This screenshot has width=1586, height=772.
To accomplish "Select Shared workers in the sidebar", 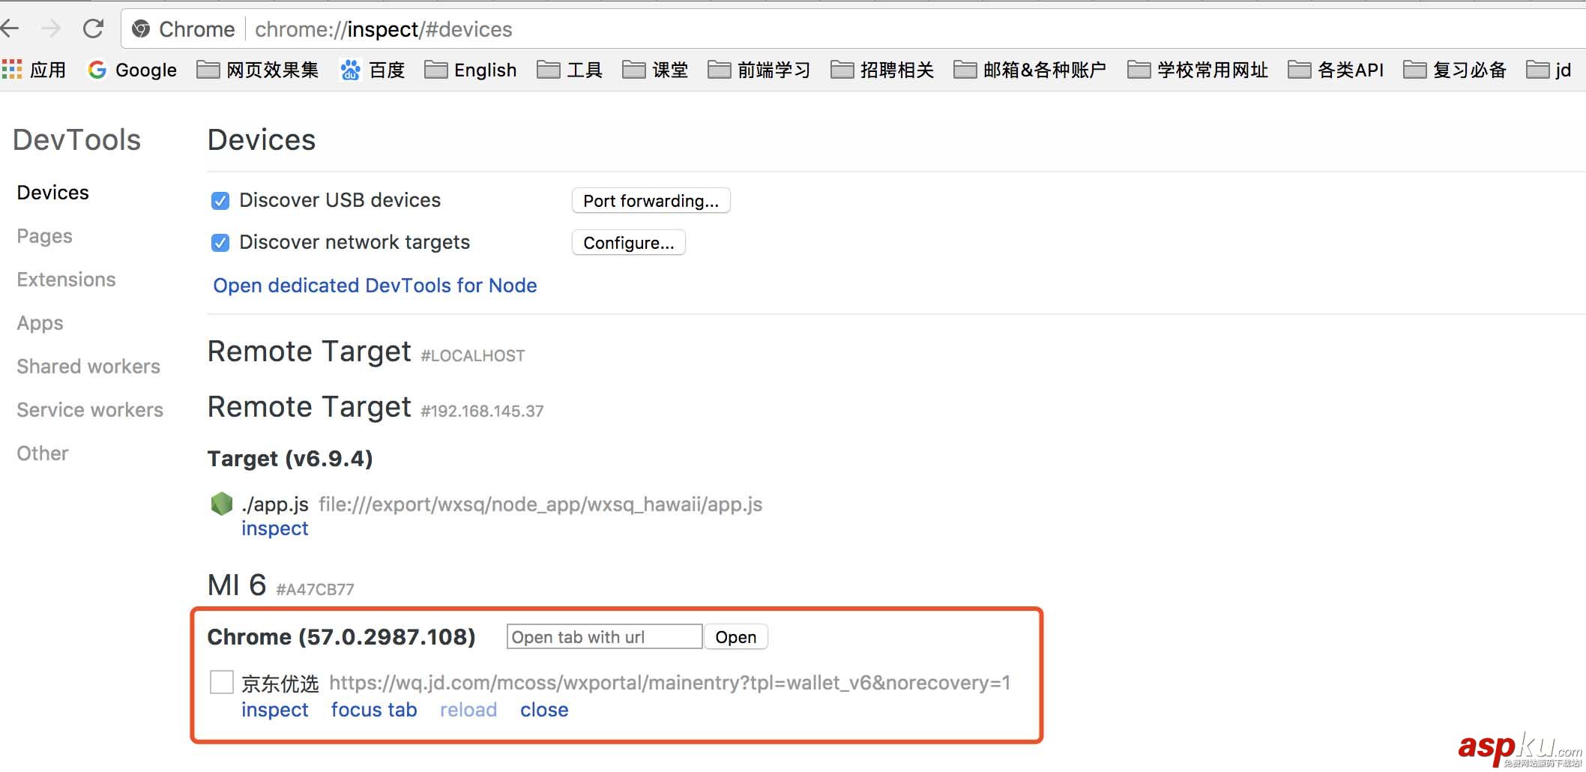I will [x=88, y=367].
